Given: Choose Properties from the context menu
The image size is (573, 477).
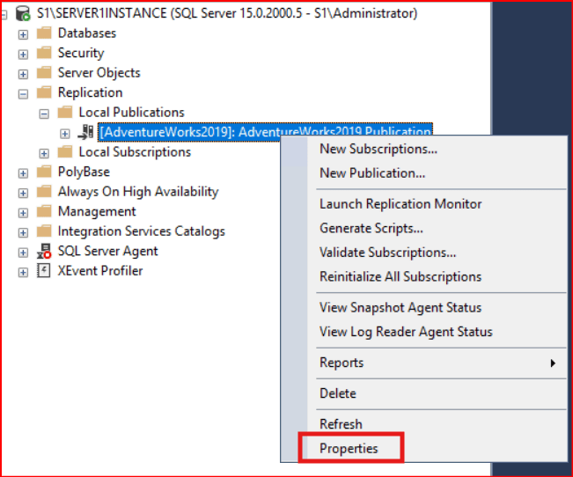Looking at the screenshot, I should coord(349,449).
